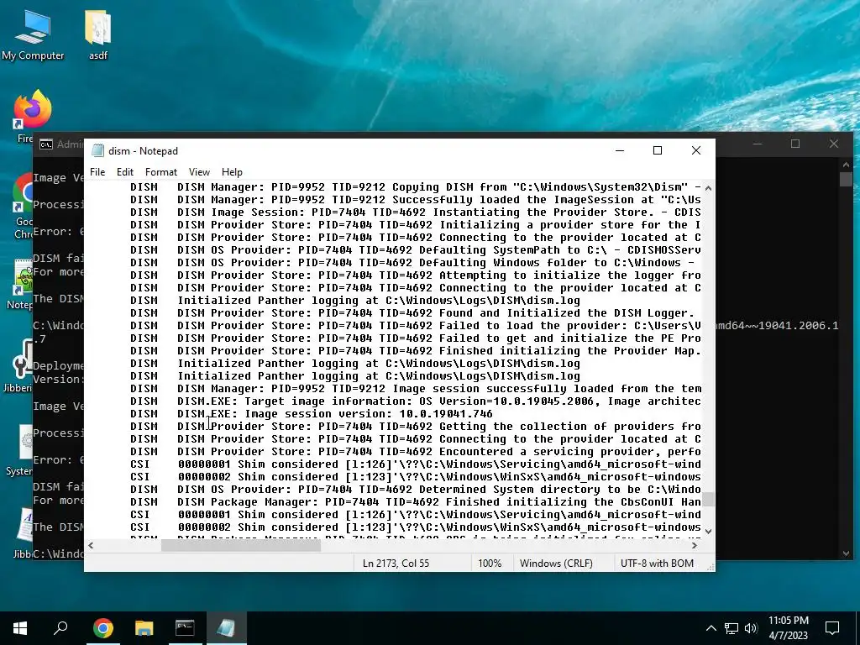Click Notepad horizontal scrollbar thumb
The height and width of the screenshot is (645, 860).
[241, 545]
